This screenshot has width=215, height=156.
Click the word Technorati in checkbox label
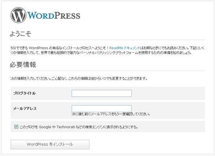coord(66,127)
